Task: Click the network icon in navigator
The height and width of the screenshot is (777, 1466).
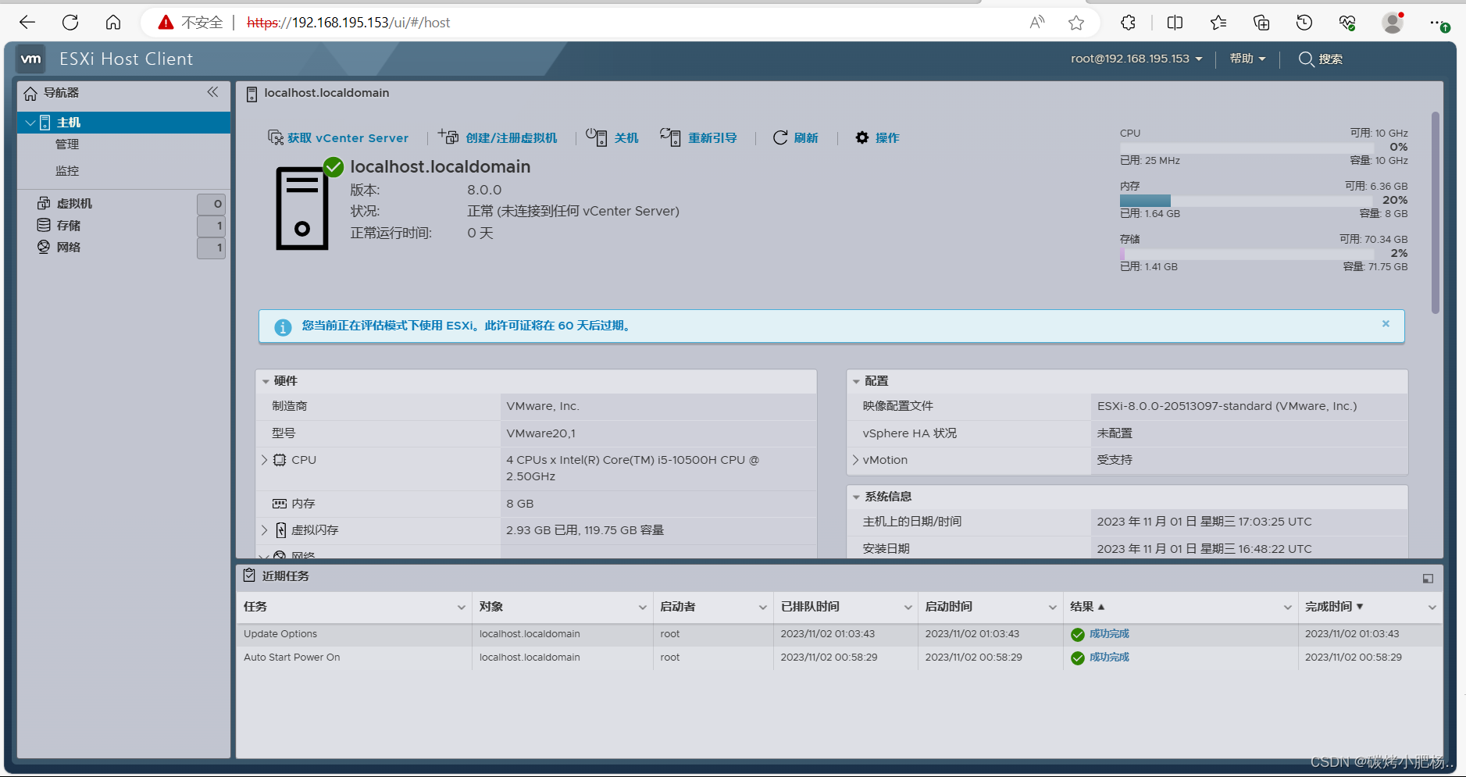Action: pyautogui.click(x=44, y=247)
